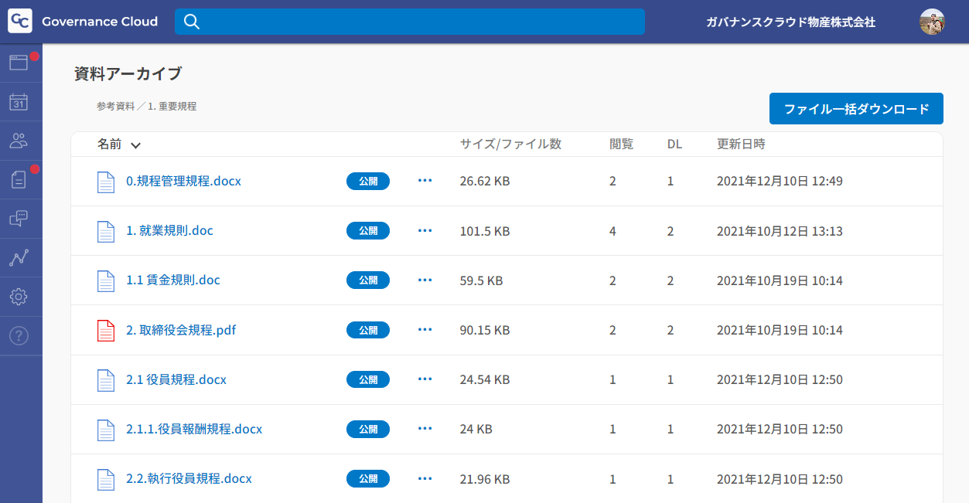Click 閲覧 column header

(621, 144)
